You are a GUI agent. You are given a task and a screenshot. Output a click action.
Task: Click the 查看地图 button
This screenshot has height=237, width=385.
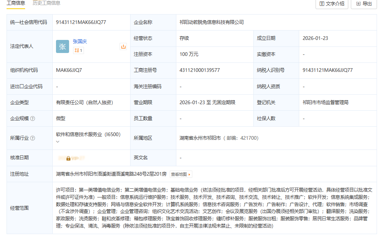[181, 174]
